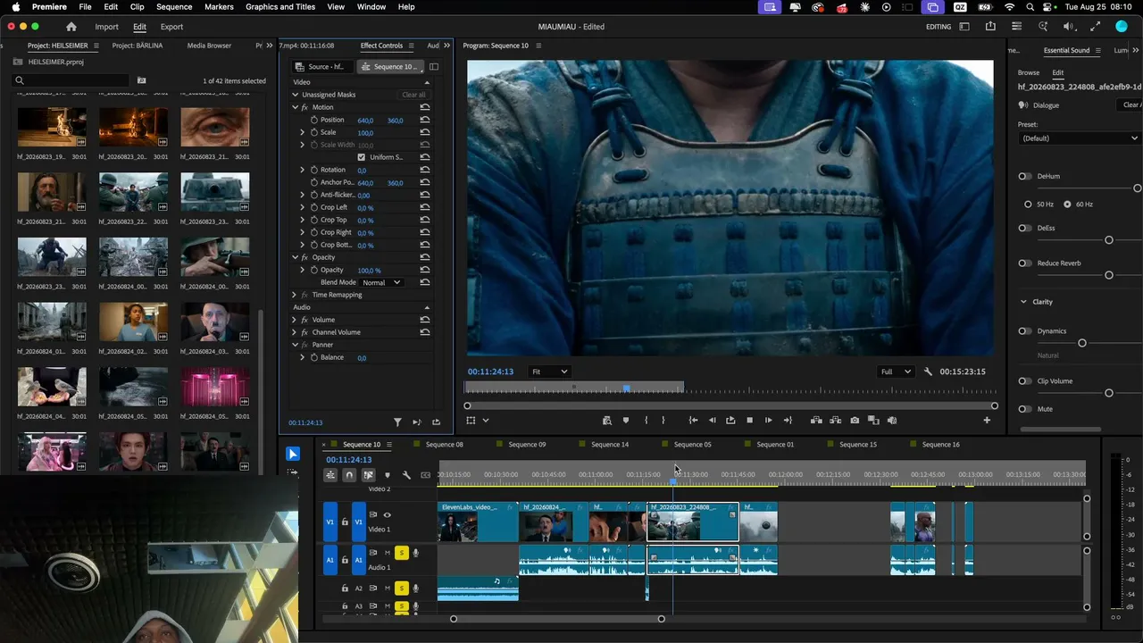This screenshot has width=1143, height=643.
Task: Reset the Rotation parameter
Action: click(x=425, y=170)
